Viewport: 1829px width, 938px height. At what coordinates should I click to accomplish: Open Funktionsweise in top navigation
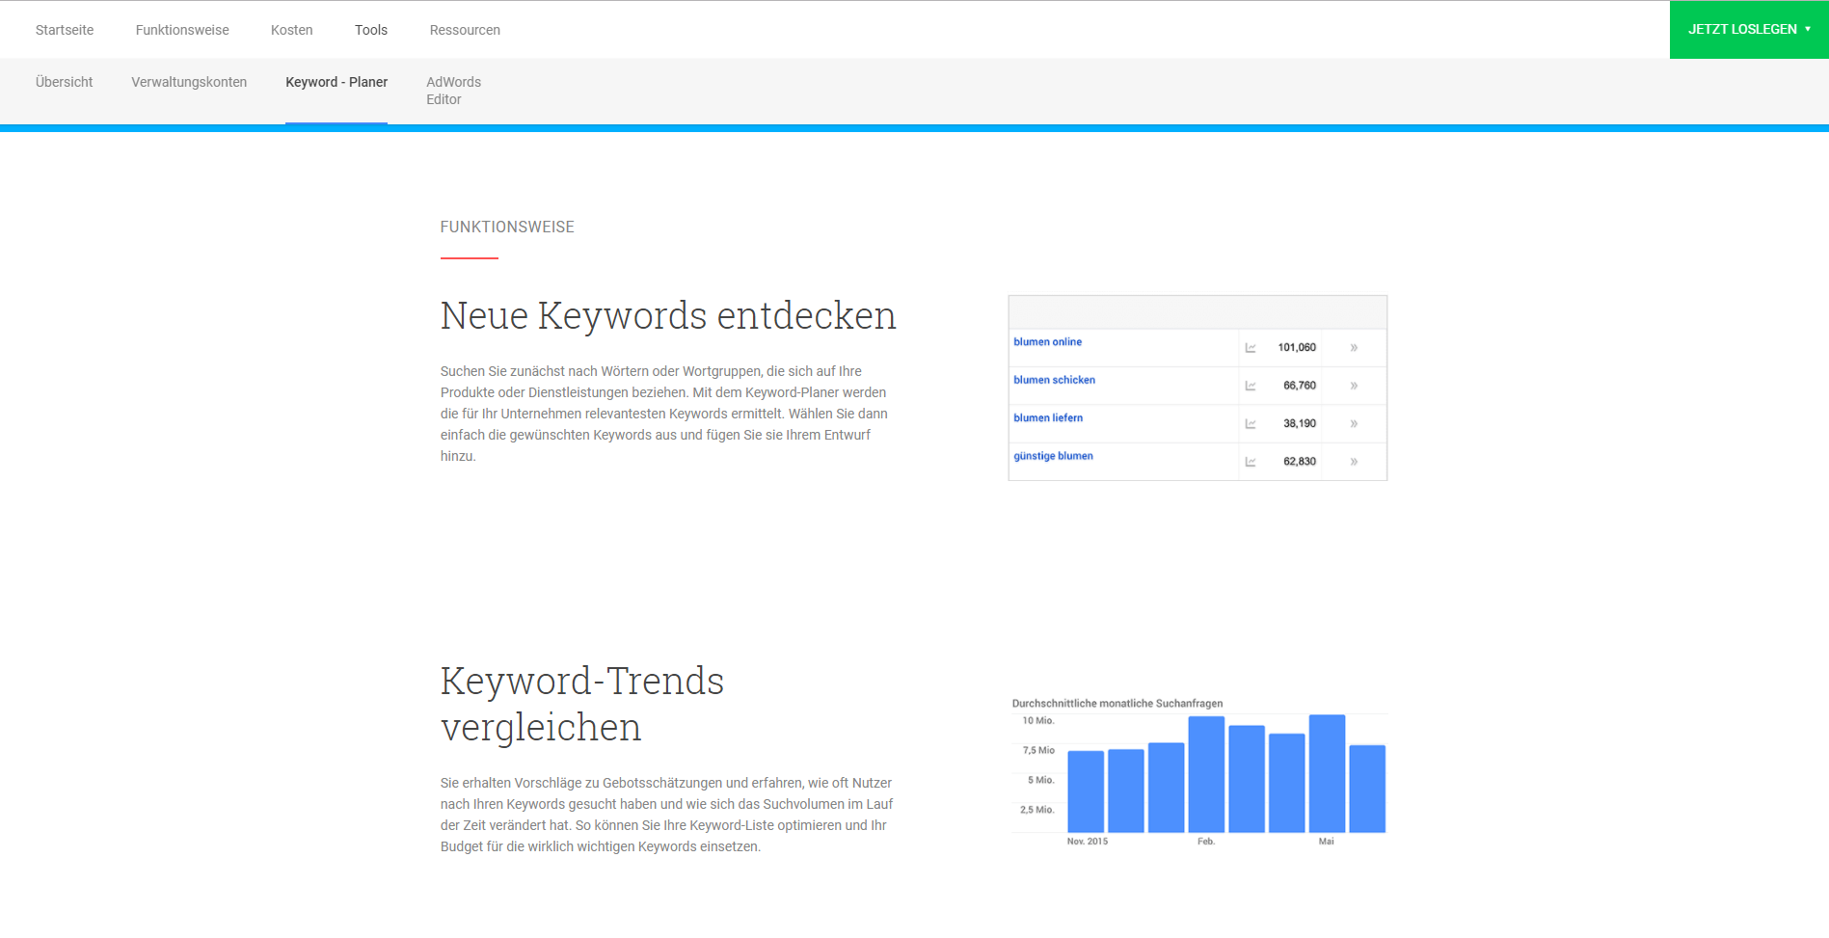[x=182, y=30]
